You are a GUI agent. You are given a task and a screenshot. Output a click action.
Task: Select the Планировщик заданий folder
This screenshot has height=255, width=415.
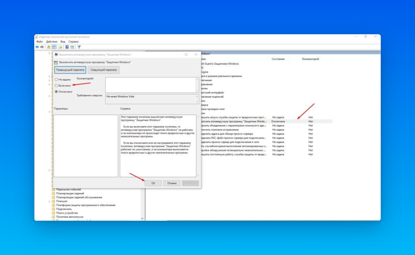point(70,193)
